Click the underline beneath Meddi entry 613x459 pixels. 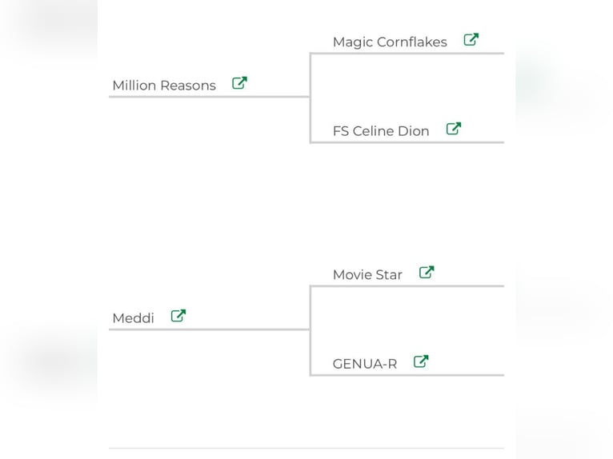click(209, 329)
